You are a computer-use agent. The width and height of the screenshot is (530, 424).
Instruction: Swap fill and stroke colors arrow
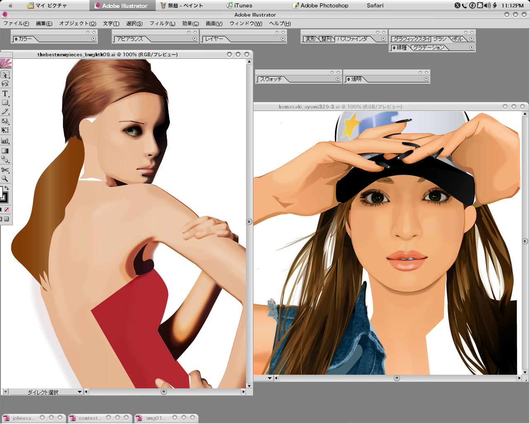pos(7,188)
